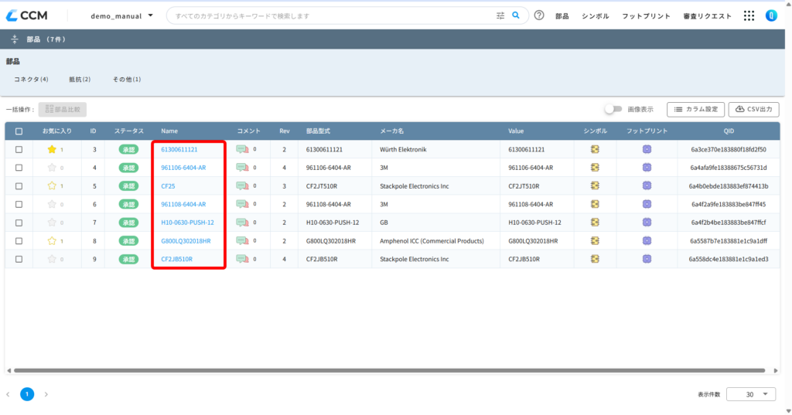792x415 pixels.
Task: Filter by その他(1) category
Action: tap(127, 80)
